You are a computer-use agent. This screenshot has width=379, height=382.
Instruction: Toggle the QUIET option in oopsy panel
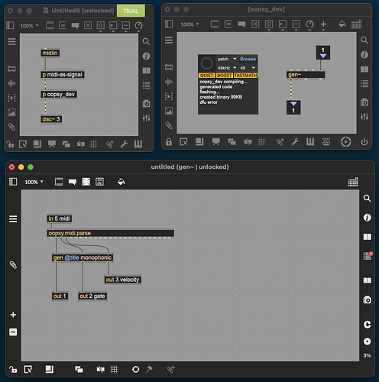206,76
